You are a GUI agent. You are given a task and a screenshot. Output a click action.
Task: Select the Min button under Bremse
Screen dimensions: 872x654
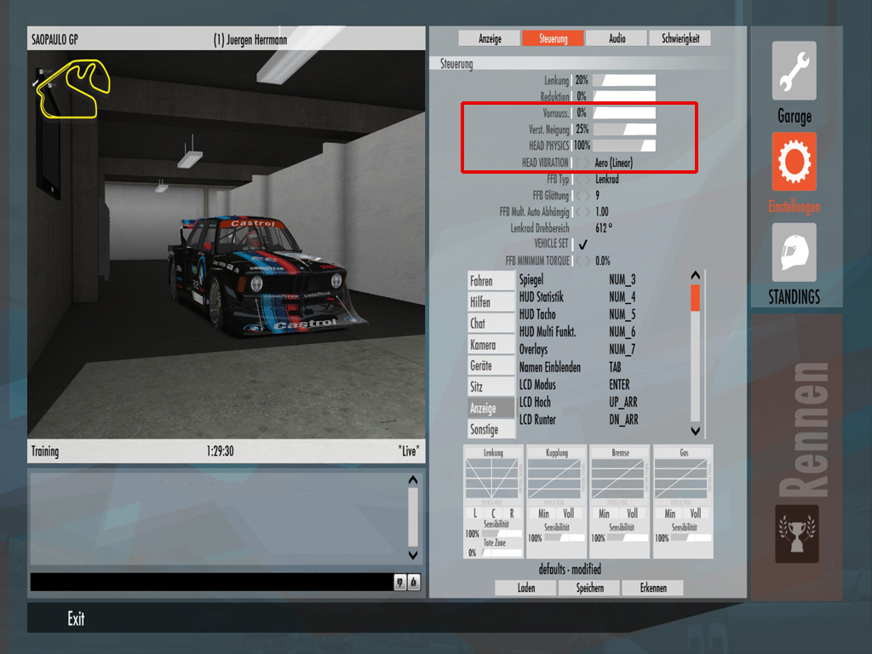click(x=604, y=513)
